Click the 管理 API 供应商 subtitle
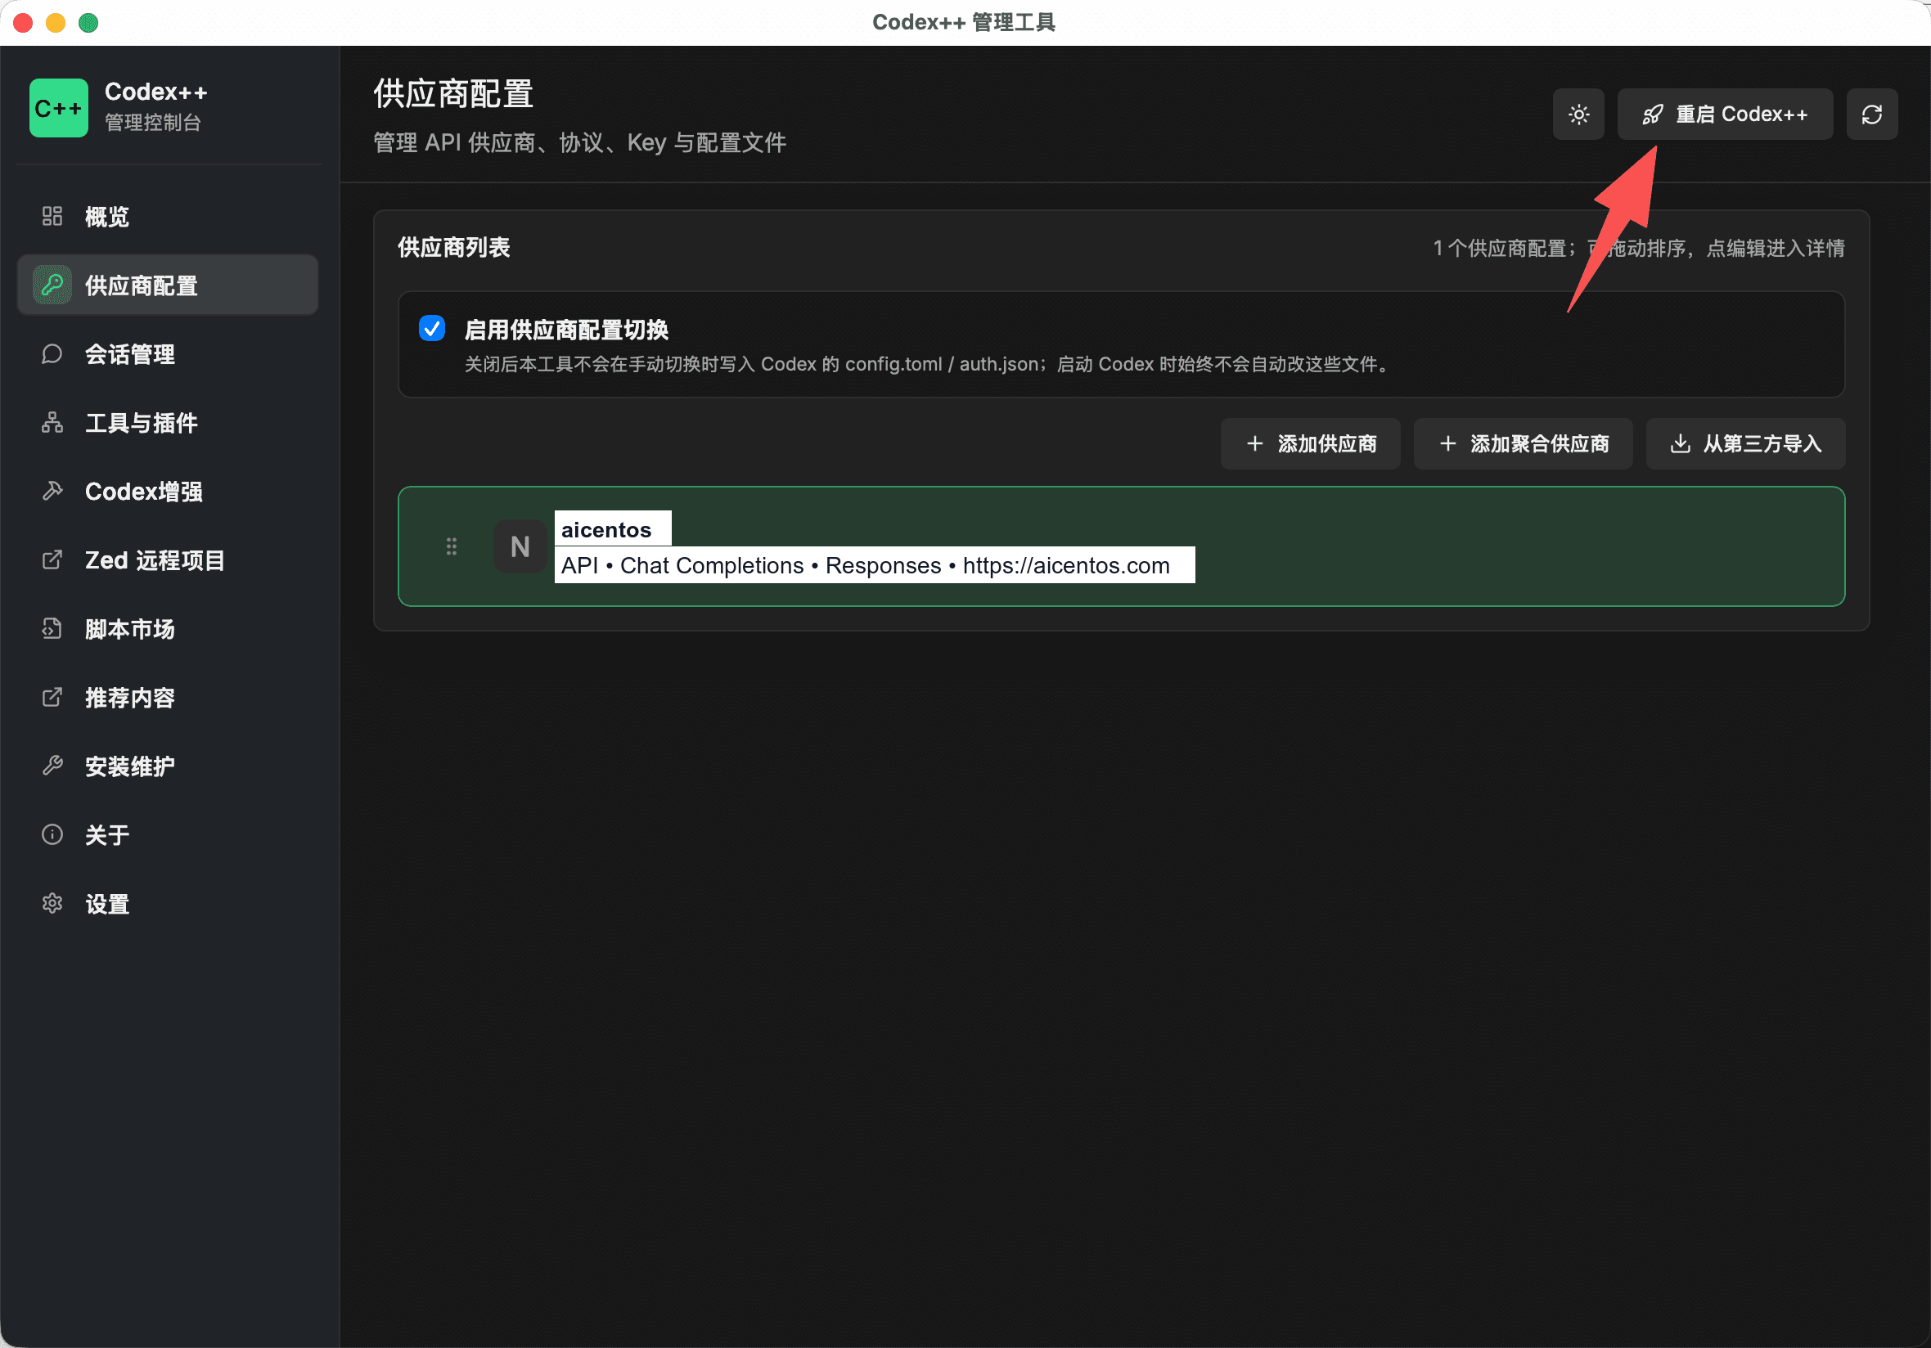 pyautogui.click(x=579, y=142)
